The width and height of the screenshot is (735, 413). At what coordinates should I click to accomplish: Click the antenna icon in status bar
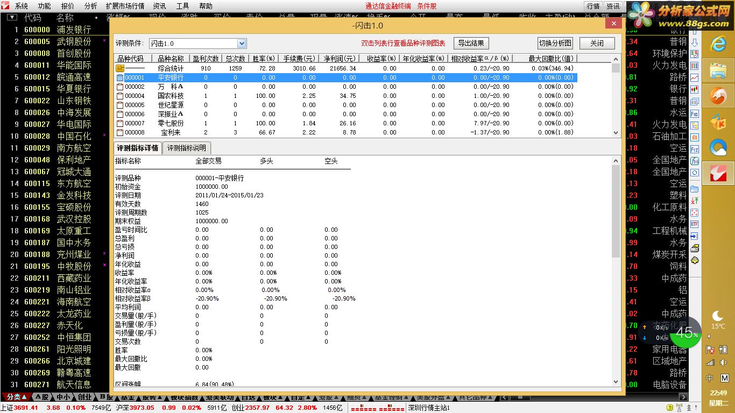pyautogui.click(x=679, y=408)
